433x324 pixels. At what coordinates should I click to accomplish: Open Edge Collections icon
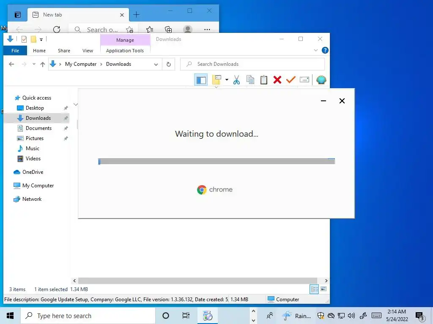(x=168, y=29)
